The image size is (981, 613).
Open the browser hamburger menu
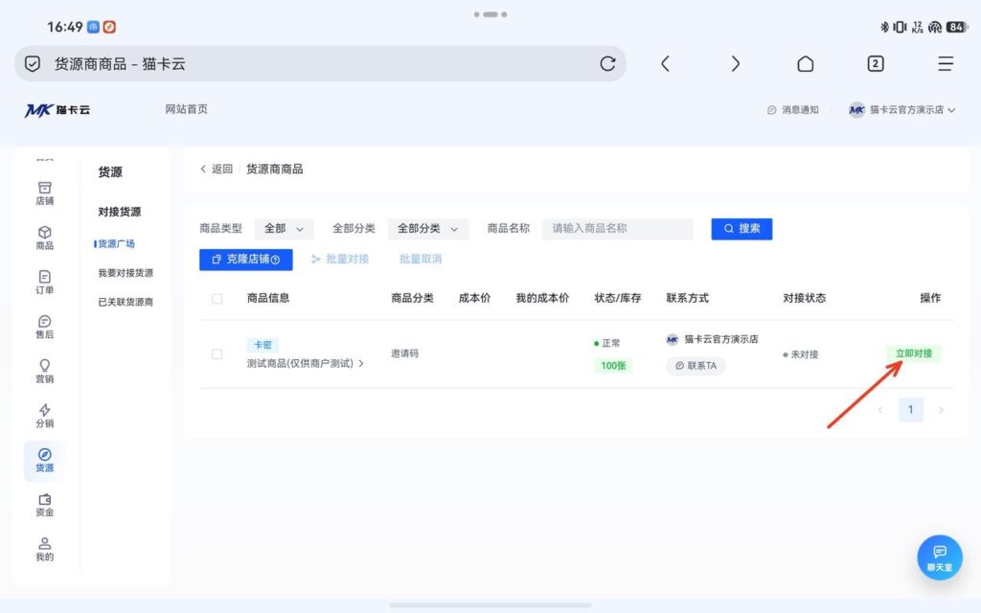pos(946,64)
